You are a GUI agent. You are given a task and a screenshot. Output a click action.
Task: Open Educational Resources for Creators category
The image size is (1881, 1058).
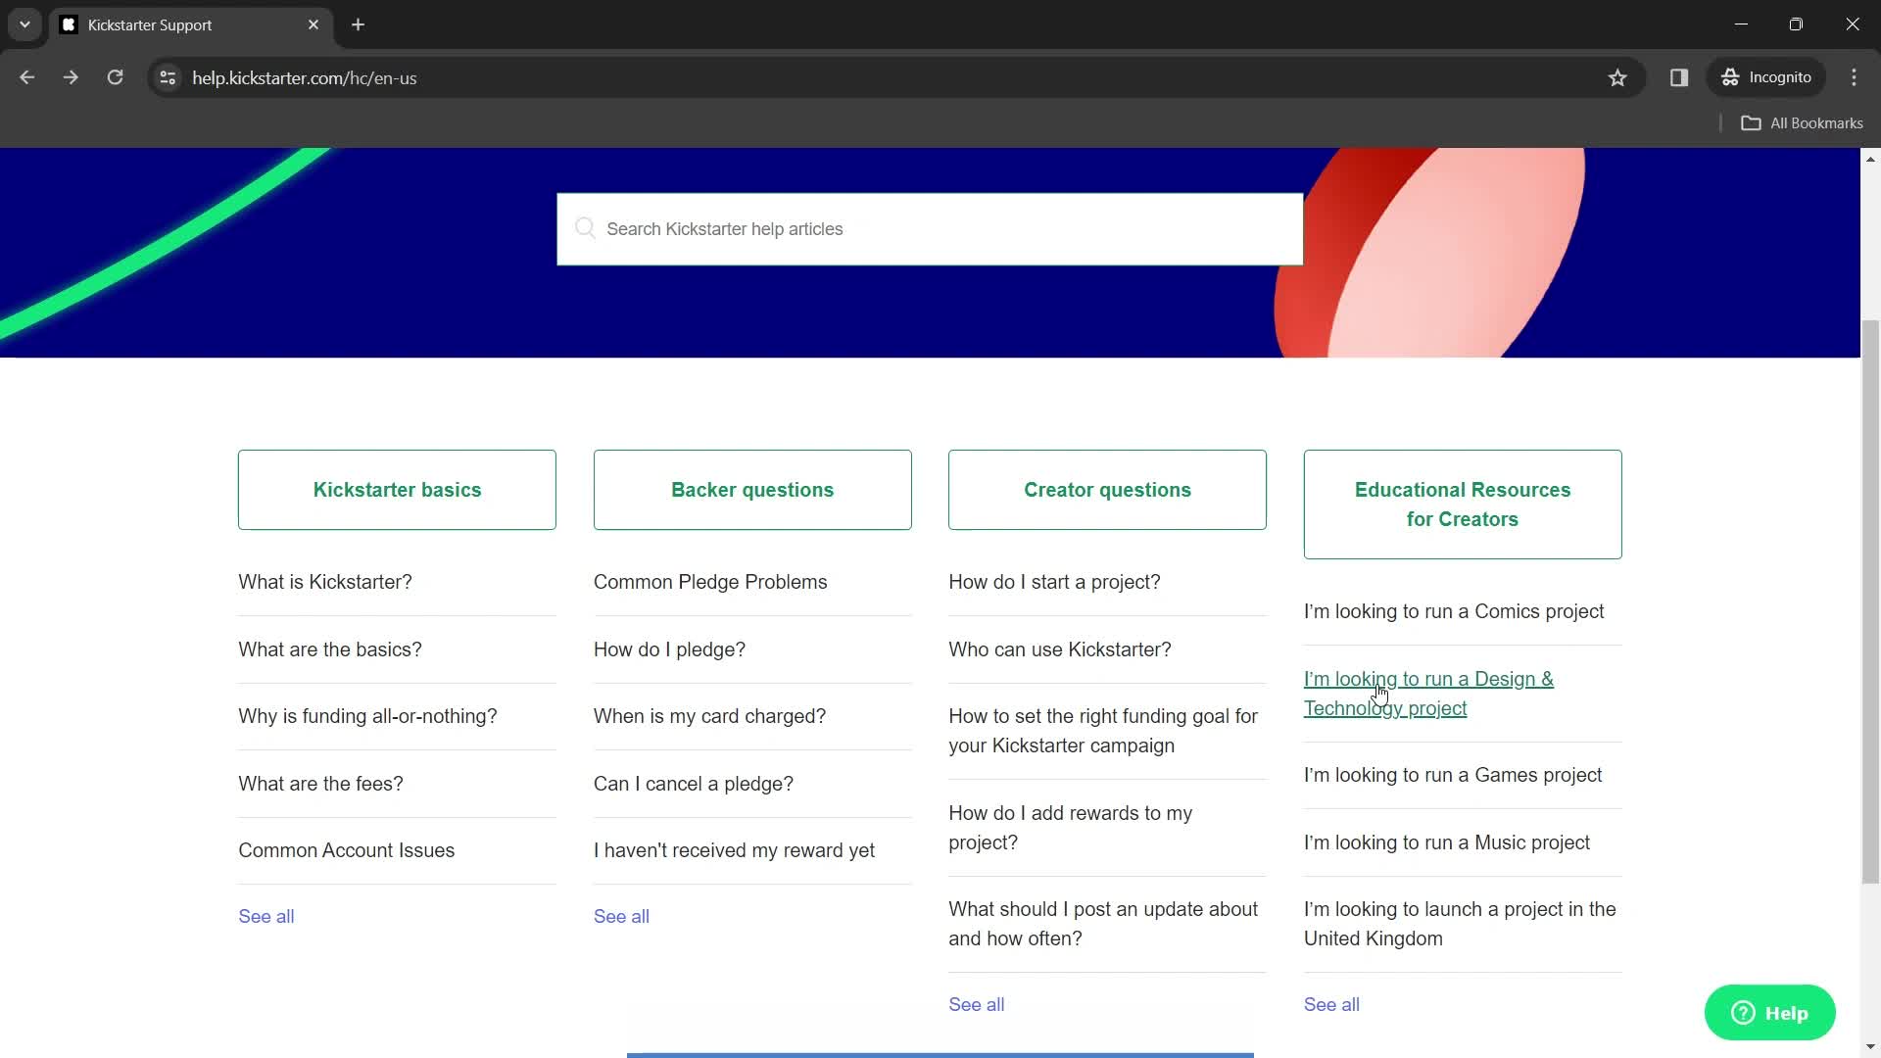click(x=1463, y=505)
